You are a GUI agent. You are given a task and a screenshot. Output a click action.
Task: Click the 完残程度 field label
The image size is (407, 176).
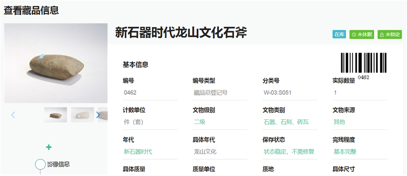tap(344, 140)
